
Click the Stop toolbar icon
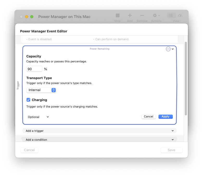[x=117, y=16]
